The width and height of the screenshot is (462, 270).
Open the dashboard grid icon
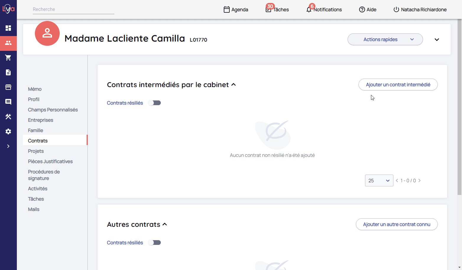(8, 28)
